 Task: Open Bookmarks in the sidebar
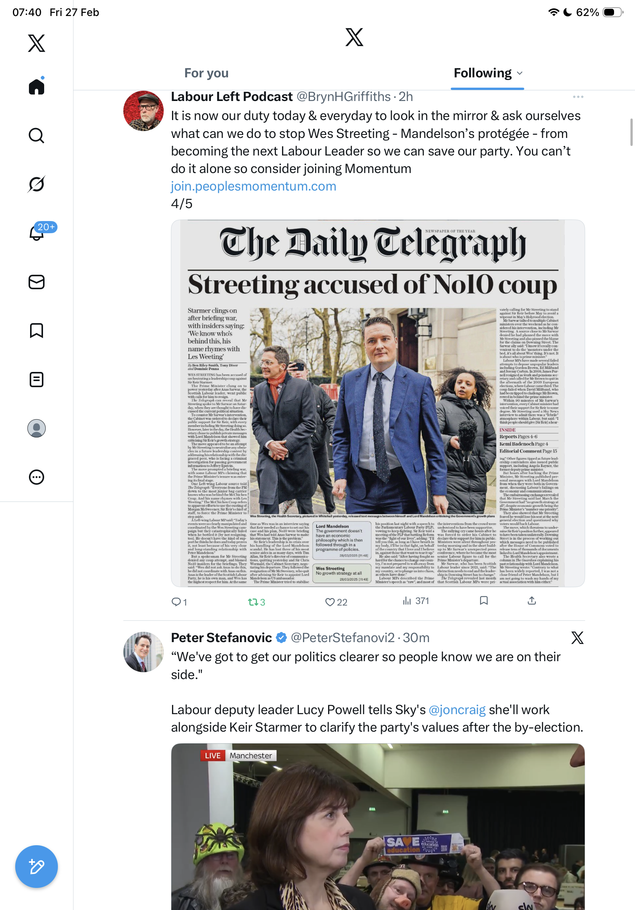pyautogui.click(x=37, y=330)
